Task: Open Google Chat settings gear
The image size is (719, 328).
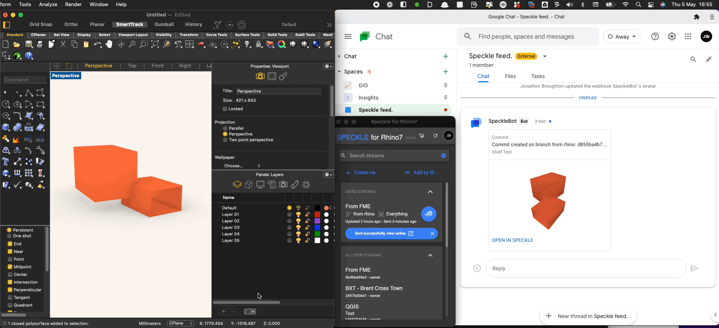Action: (x=672, y=37)
